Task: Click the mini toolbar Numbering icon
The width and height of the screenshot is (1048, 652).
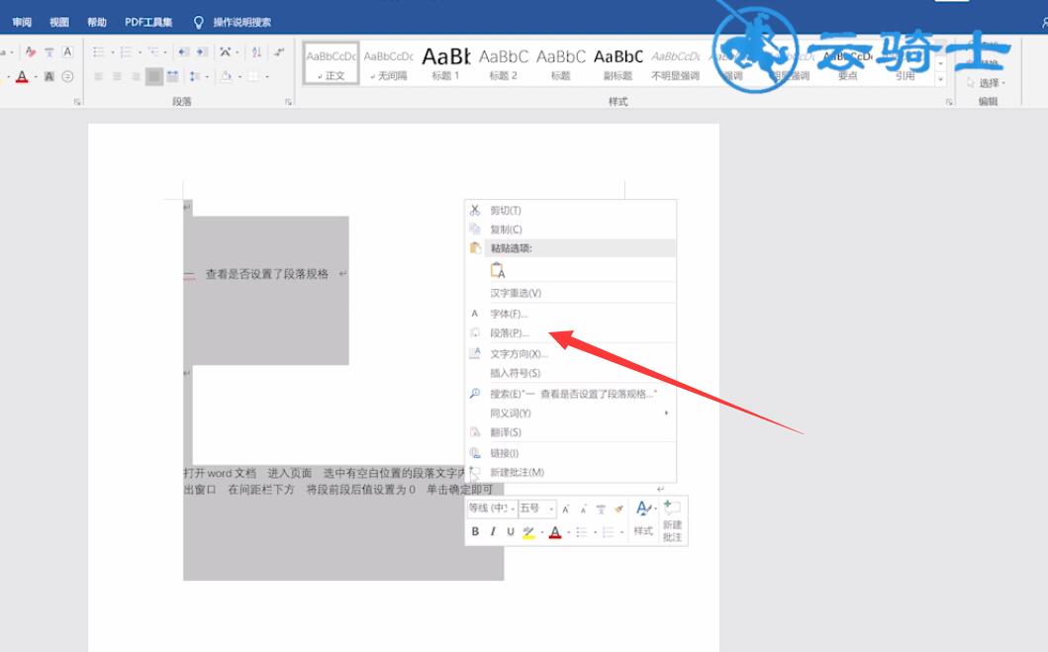Action: (608, 532)
